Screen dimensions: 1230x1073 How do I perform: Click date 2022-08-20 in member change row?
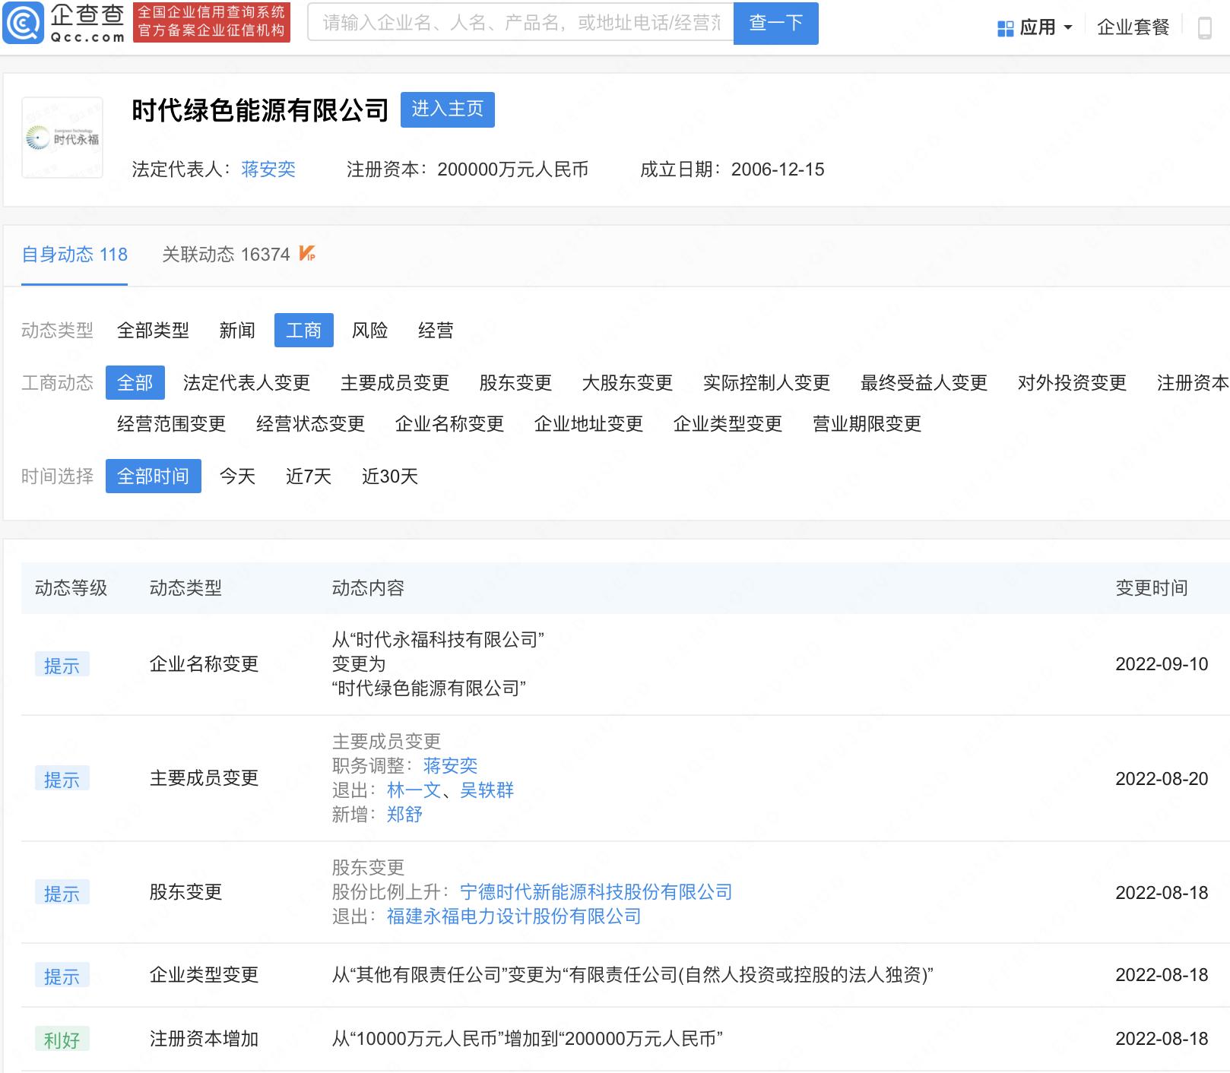[1162, 779]
